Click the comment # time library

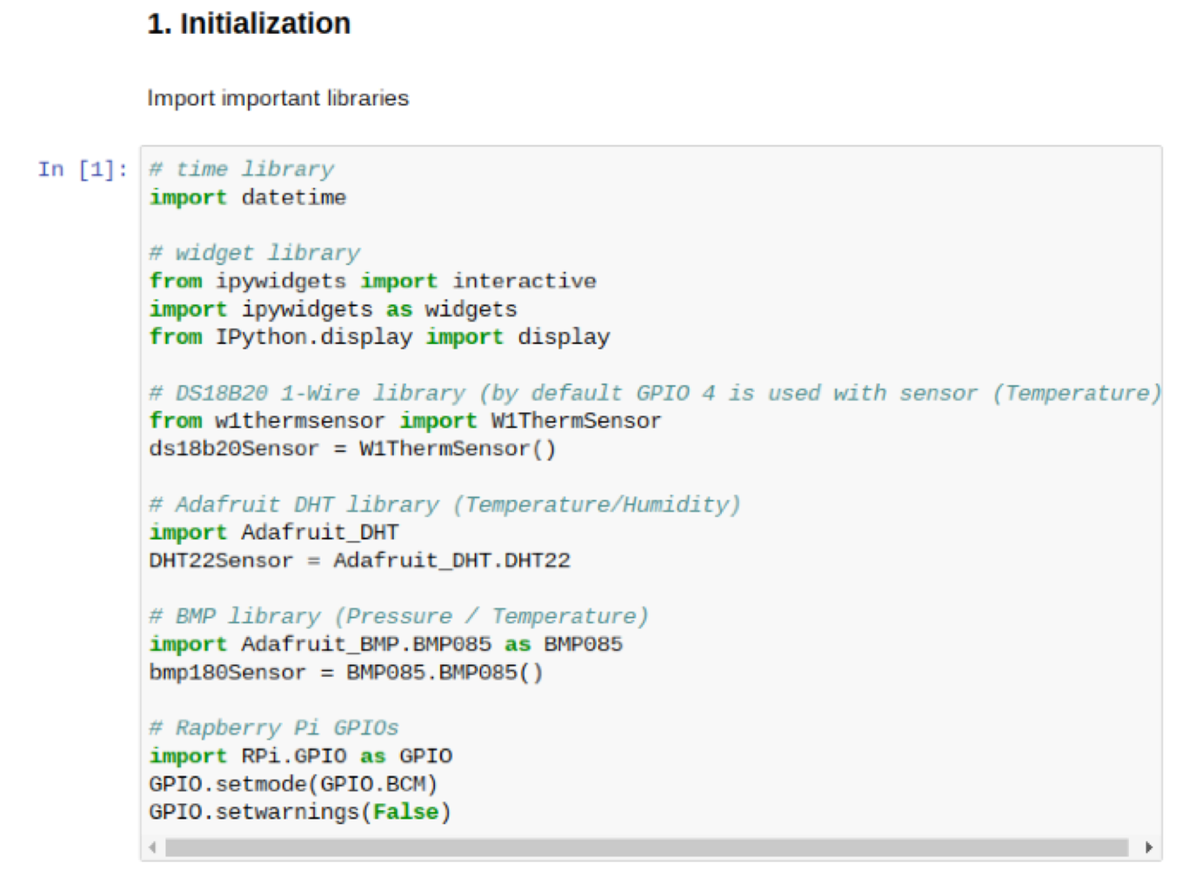(x=242, y=169)
